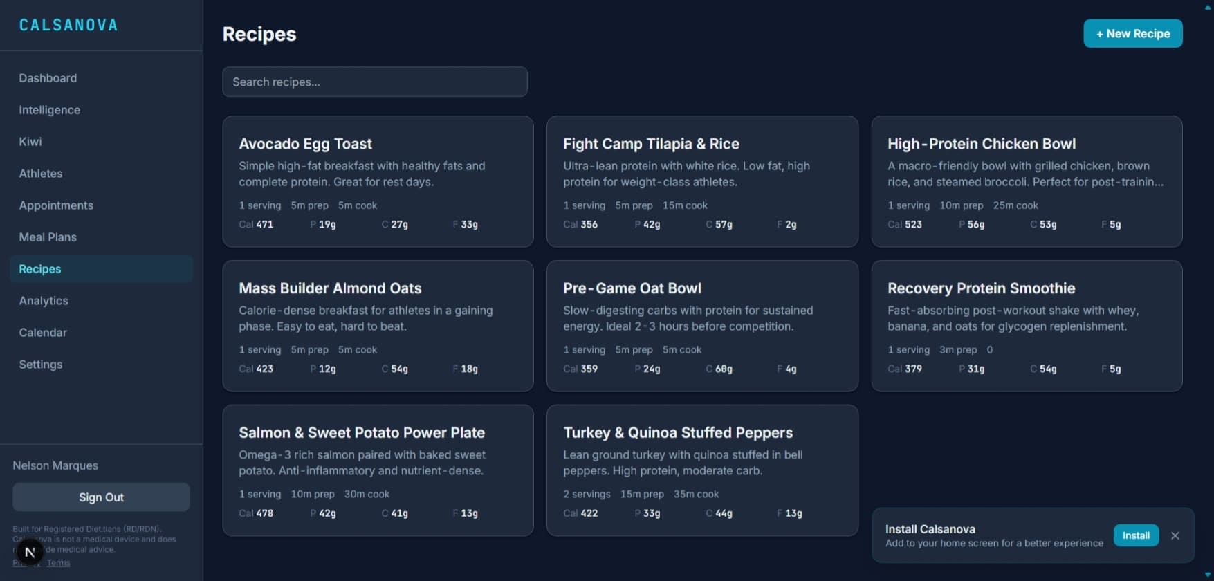This screenshot has width=1214, height=581.
Task: Dismiss the Install Calsanova banner
Action: [1175, 535]
